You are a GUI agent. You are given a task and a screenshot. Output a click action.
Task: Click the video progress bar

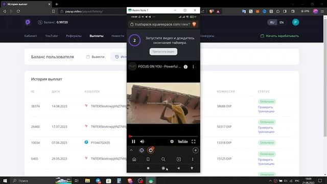click(x=163, y=136)
